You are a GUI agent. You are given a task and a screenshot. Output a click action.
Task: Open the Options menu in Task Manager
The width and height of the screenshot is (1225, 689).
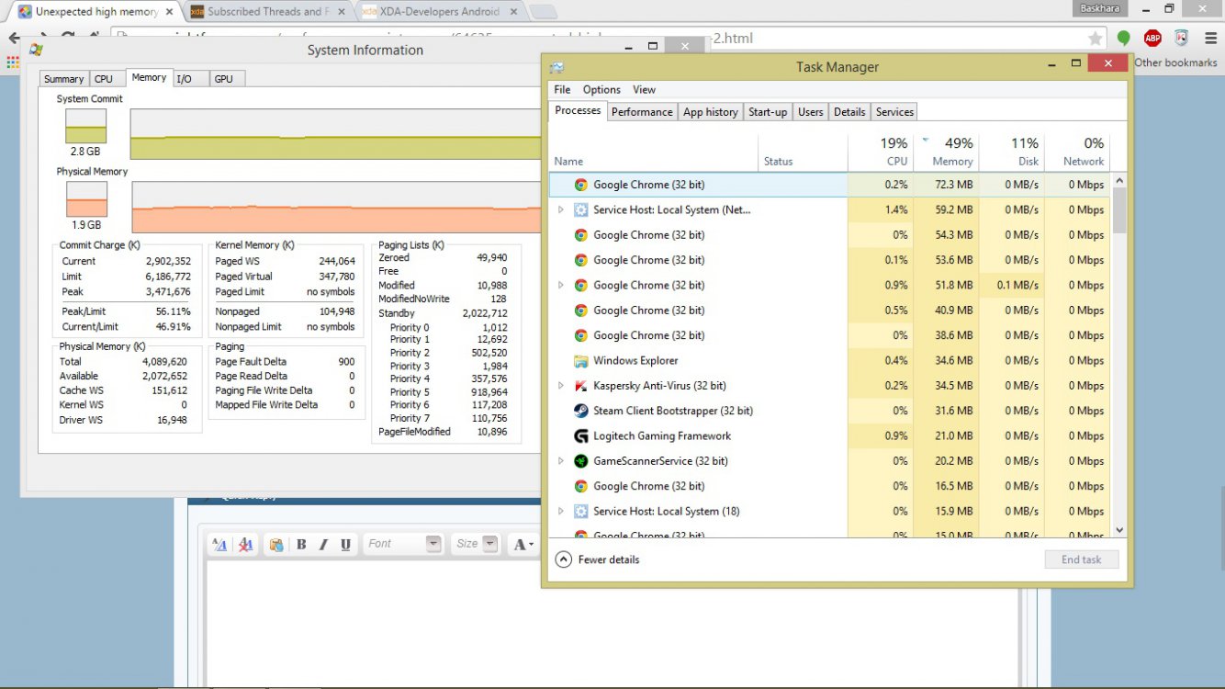point(601,89)
